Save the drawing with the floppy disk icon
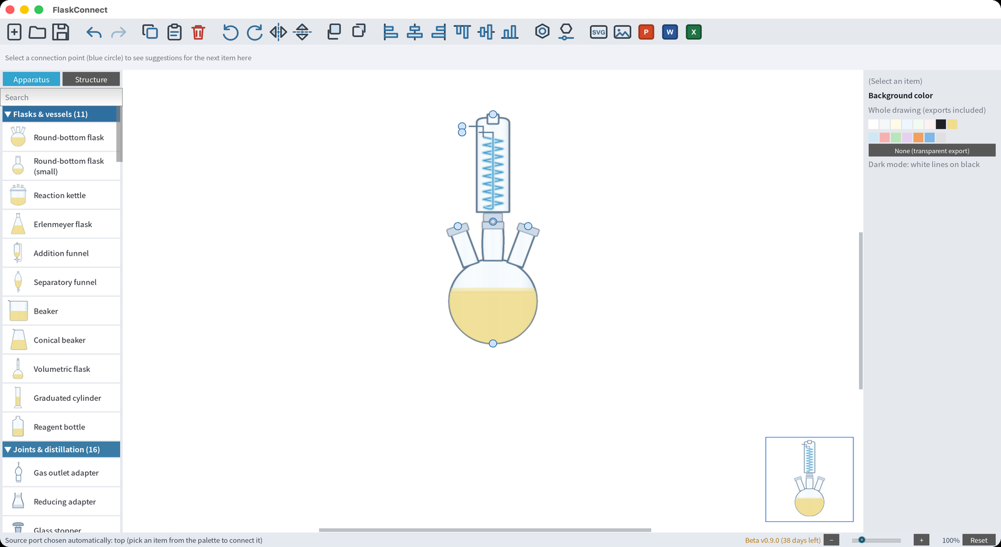 pyautogui.click(x=61, y=32)
